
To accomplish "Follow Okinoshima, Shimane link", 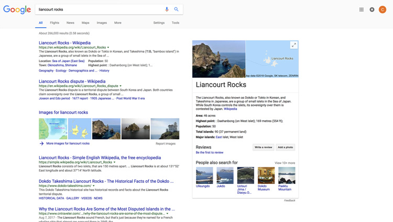I will 62,65.
